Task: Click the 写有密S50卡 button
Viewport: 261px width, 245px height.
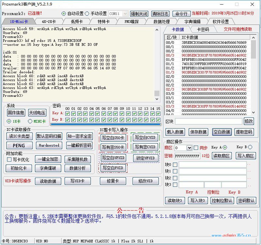Action: click(x=113, y=147)
